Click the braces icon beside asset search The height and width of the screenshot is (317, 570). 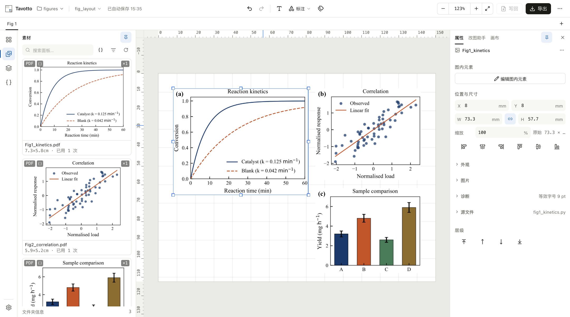coord(101,50)
